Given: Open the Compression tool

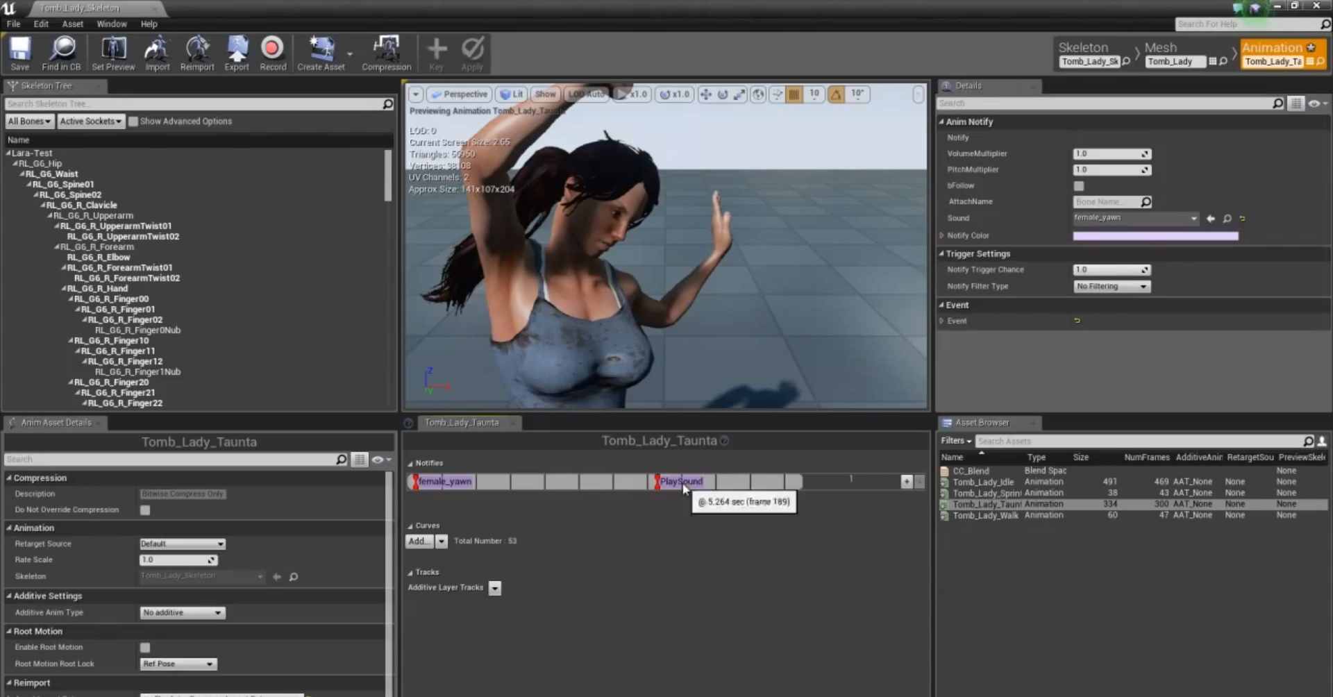Looking at the screenshot, I should 386,53.
